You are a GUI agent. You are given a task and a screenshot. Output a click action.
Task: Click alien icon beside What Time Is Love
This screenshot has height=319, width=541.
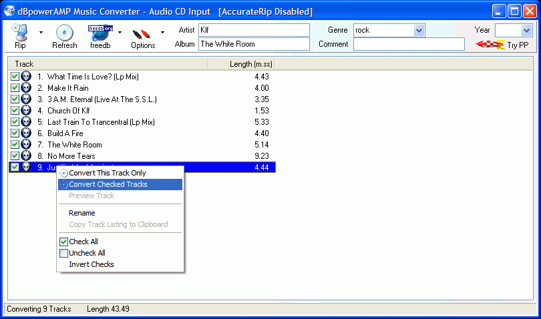pyautogui.click(x=26, y=76)
